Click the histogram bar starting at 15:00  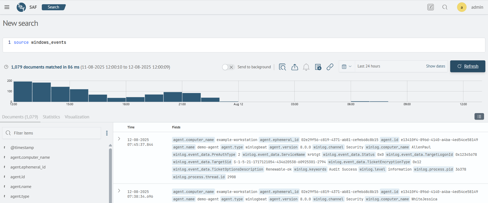[79, 95]
